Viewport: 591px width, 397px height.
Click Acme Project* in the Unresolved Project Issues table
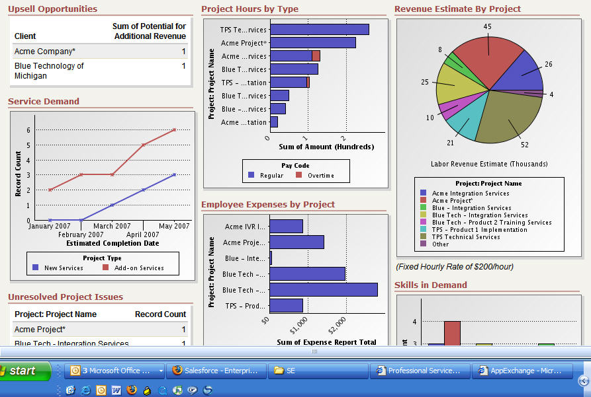(x=40, y=329)
